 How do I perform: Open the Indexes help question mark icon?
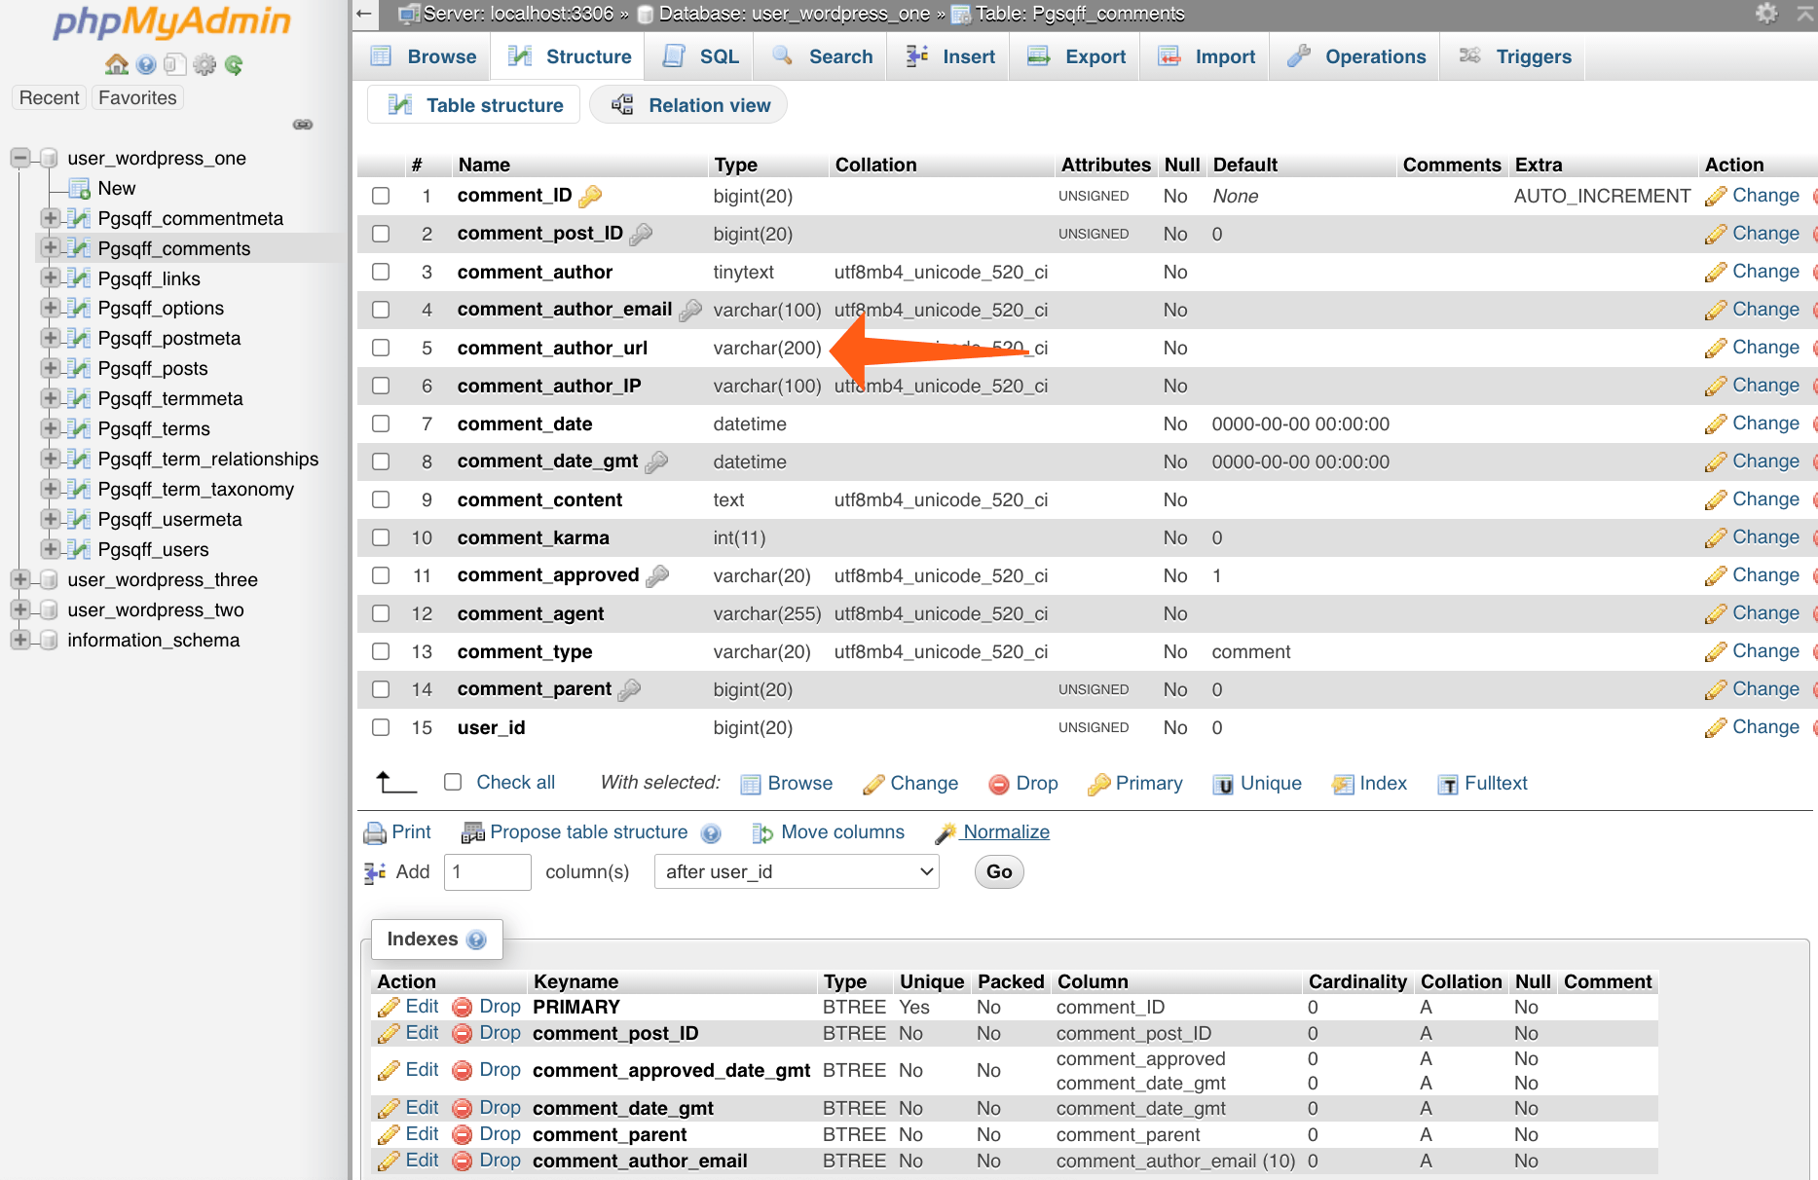[x=476, y=939]
